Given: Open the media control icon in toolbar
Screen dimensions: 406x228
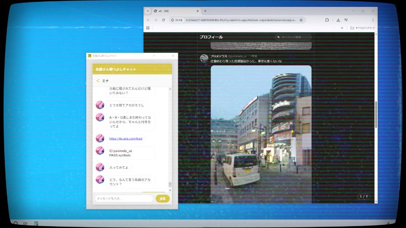Looking at the screenshot, I should (x=346, y=20).
